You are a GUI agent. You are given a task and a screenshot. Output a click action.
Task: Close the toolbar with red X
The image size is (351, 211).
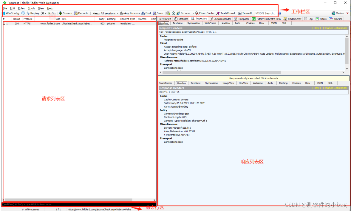tap(347, 13)
